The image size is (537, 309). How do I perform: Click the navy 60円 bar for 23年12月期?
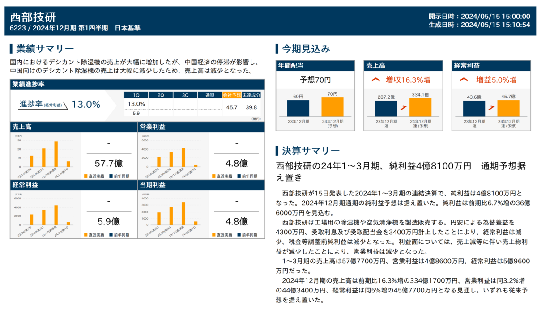tap(298, 108)
